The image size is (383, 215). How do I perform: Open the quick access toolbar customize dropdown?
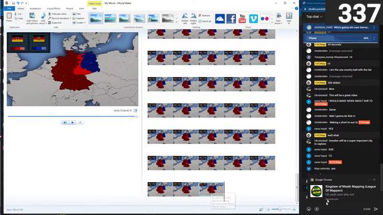26,3
